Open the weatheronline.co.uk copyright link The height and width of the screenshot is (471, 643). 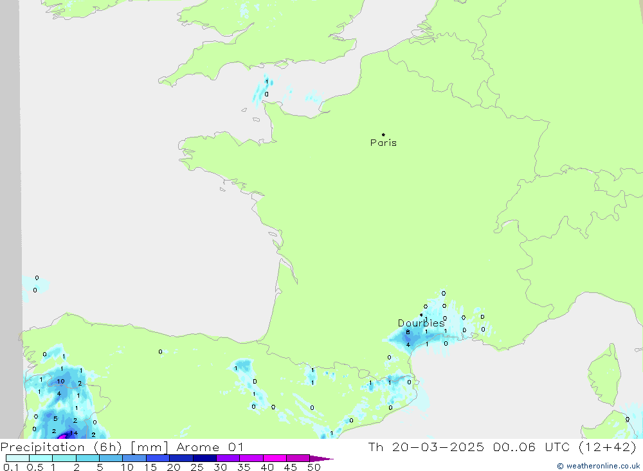tap(598, 466)
